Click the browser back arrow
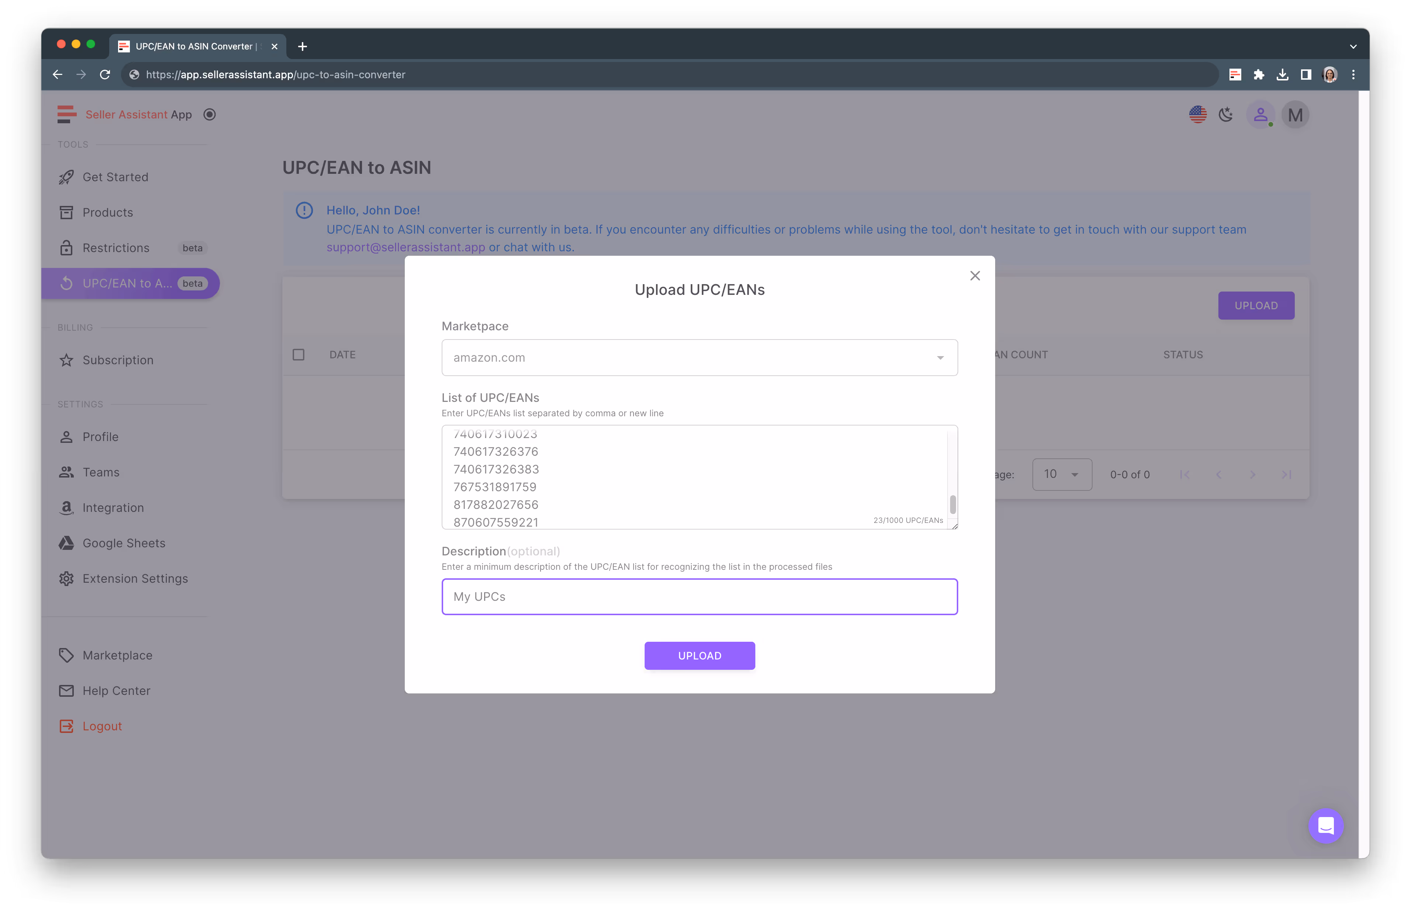Image resolution: width=1411 pixels, height=913 pixels. (x=58, y=75)
